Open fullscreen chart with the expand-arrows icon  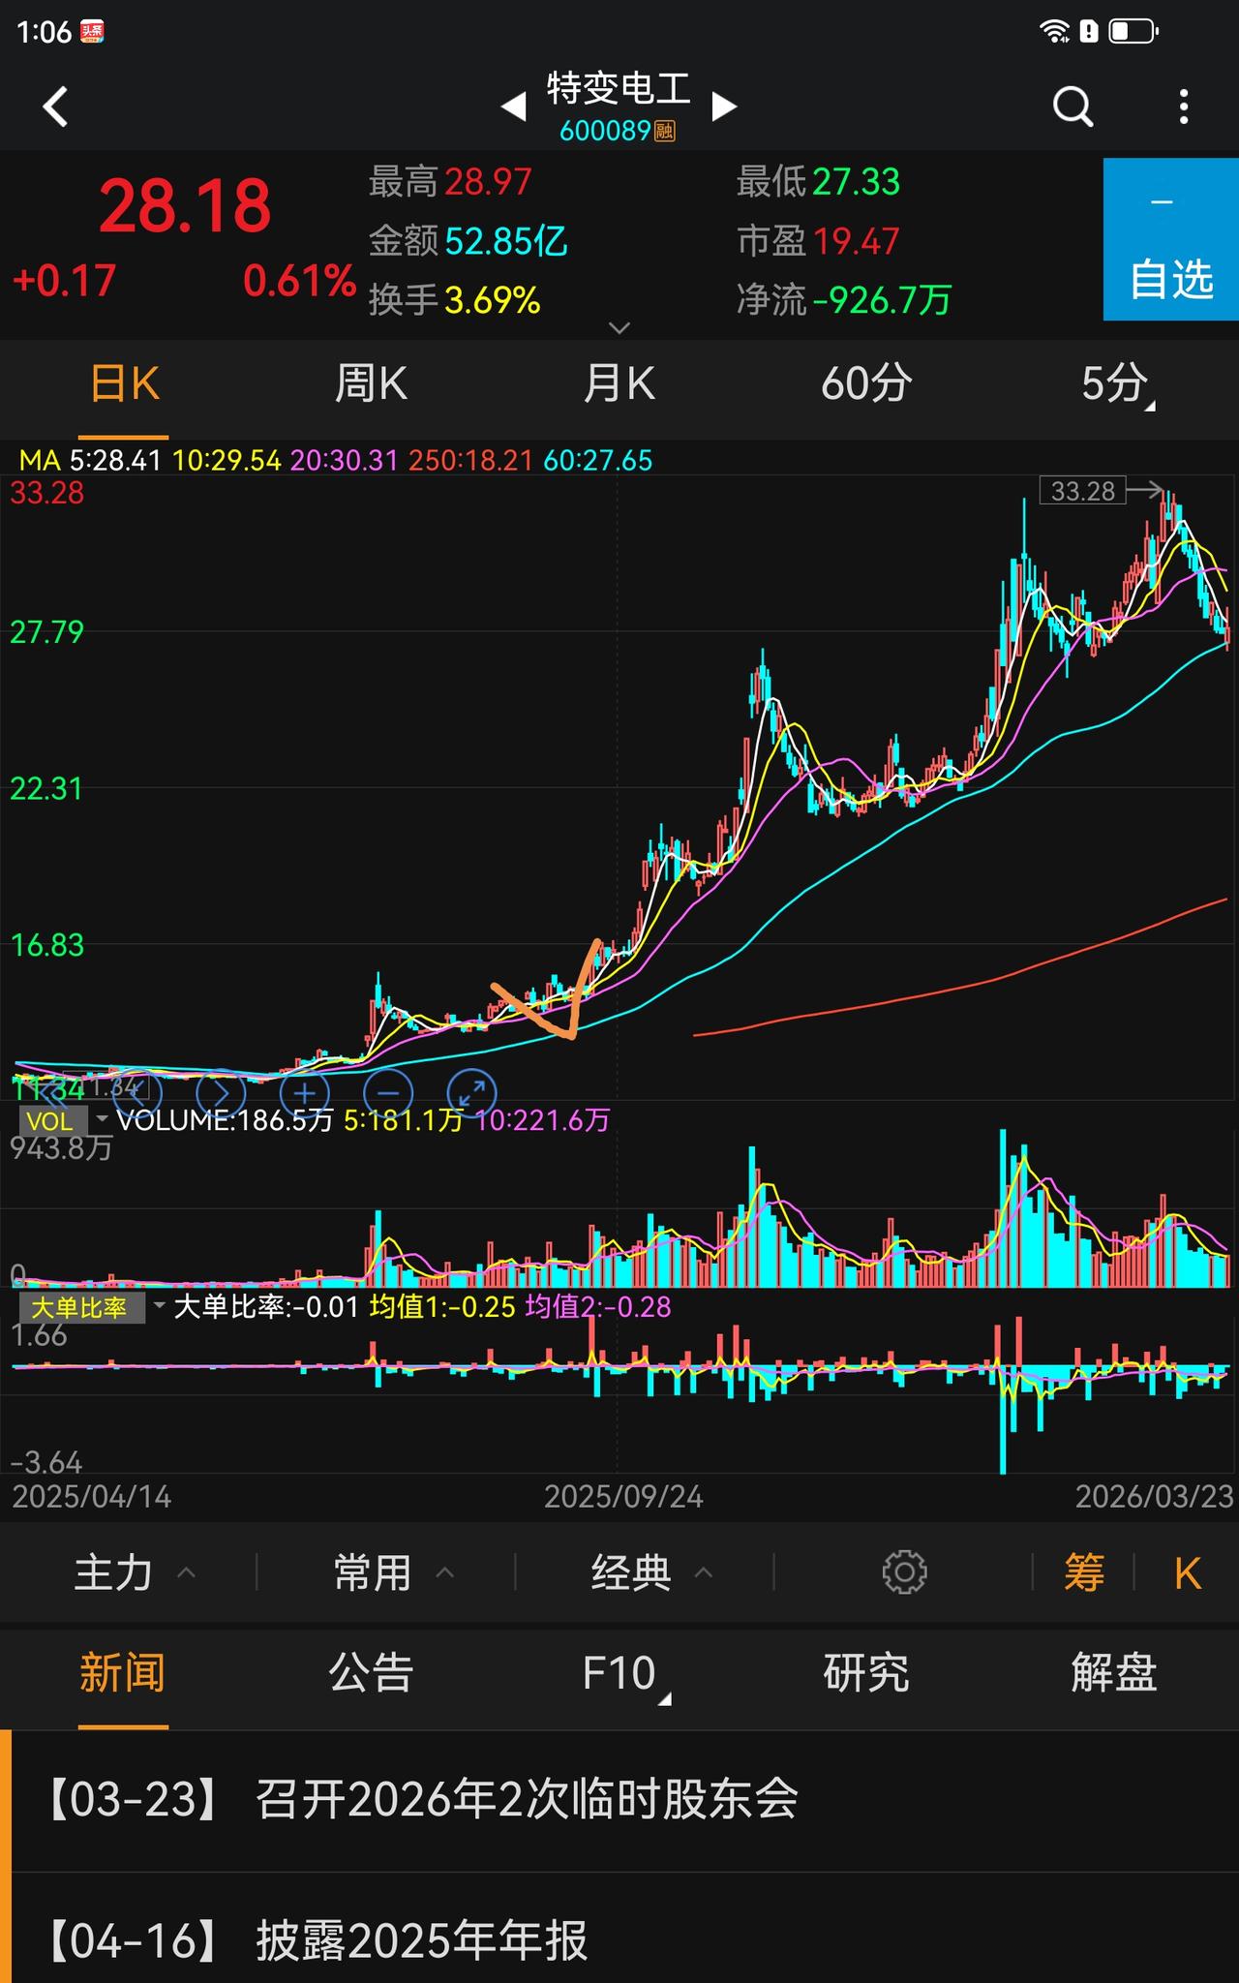[x=472, y=1093]
